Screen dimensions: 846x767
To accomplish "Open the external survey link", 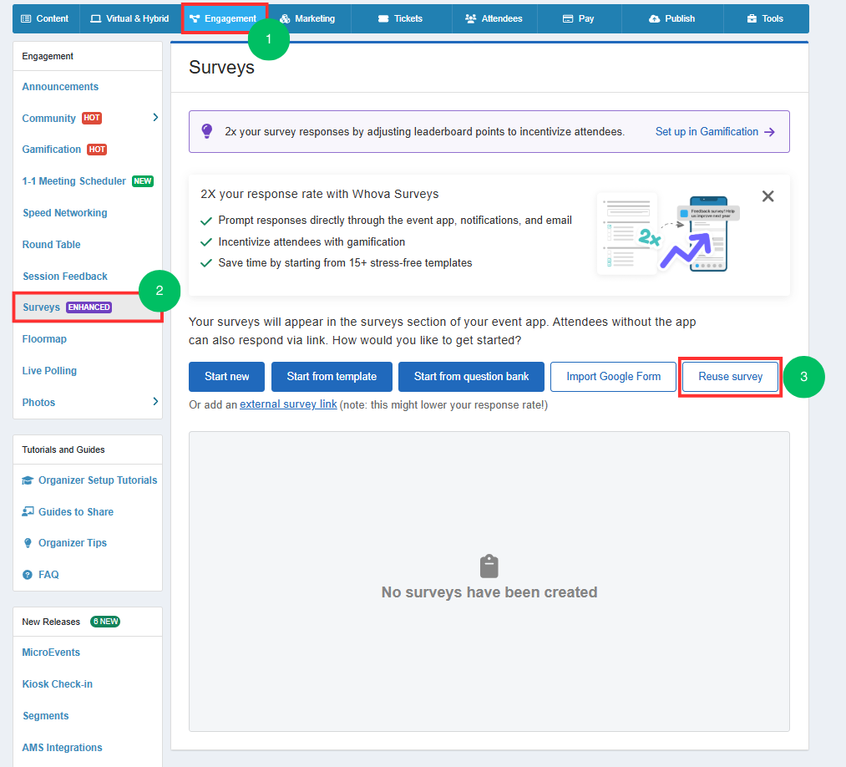I will [288, 404].
